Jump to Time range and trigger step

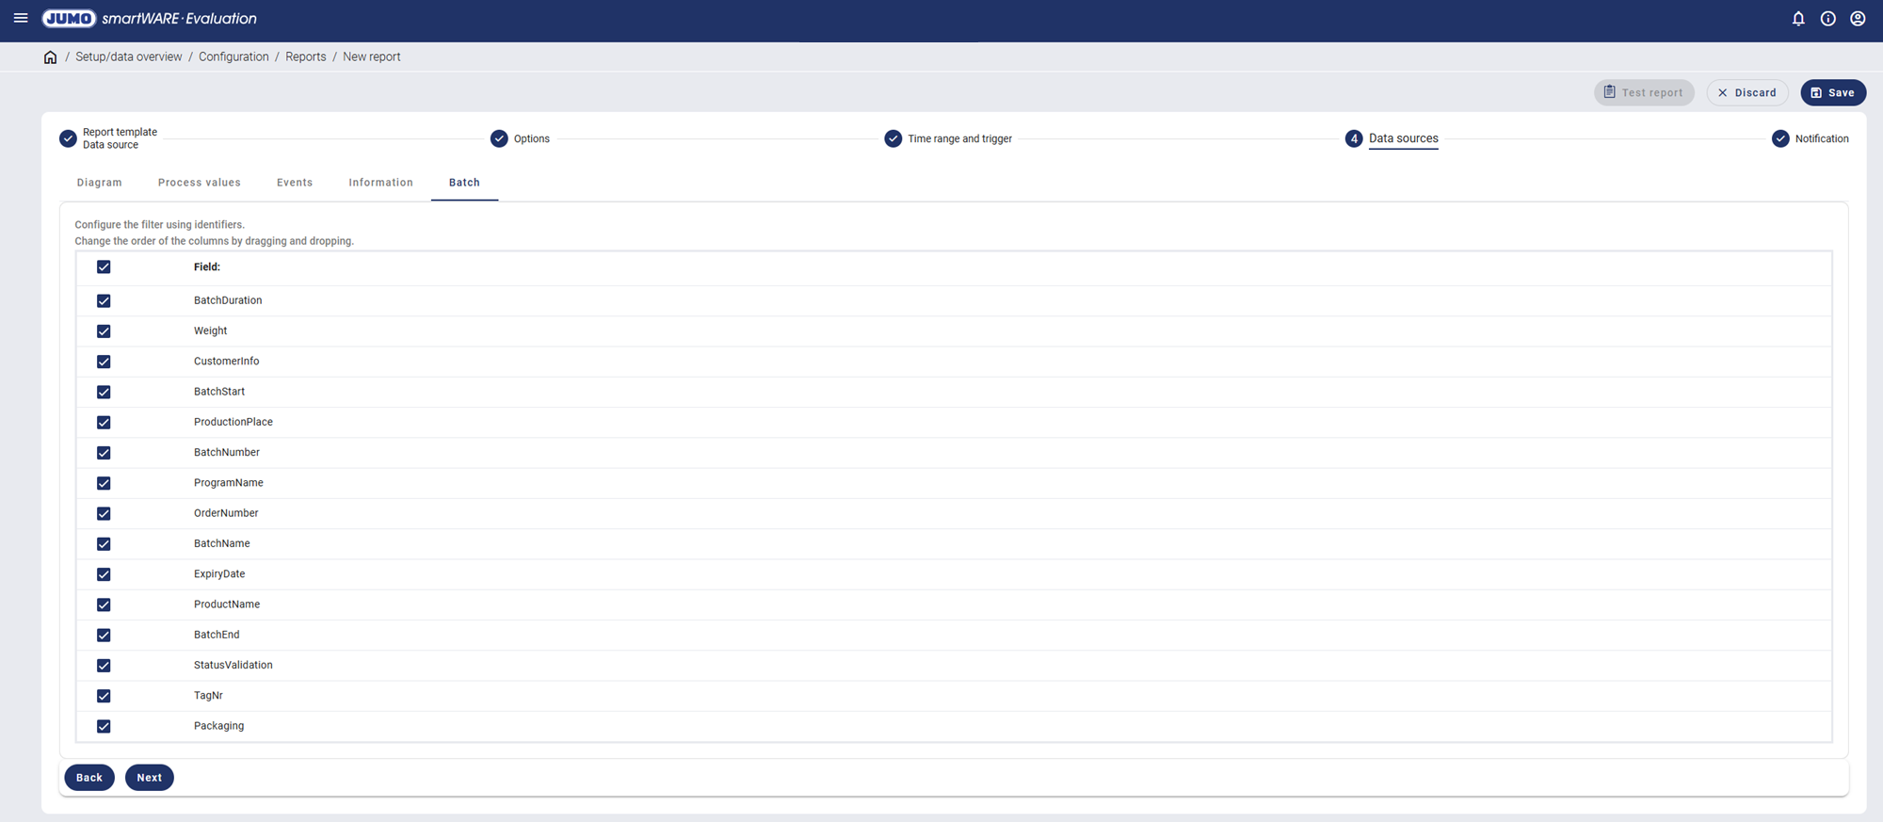(x=958, y=138)
